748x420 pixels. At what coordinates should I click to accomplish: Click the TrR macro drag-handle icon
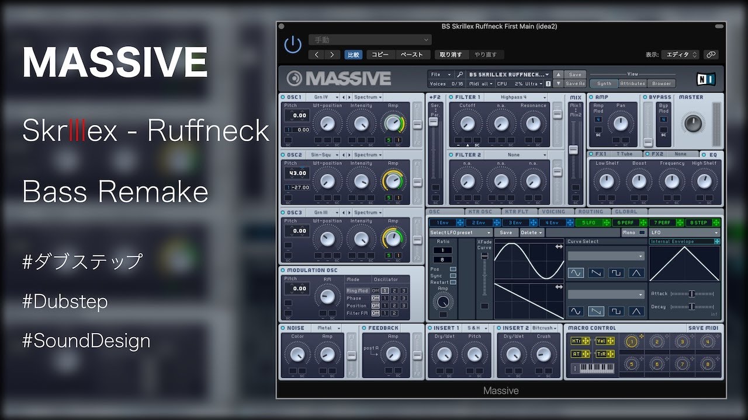click(x=611, y=354)
